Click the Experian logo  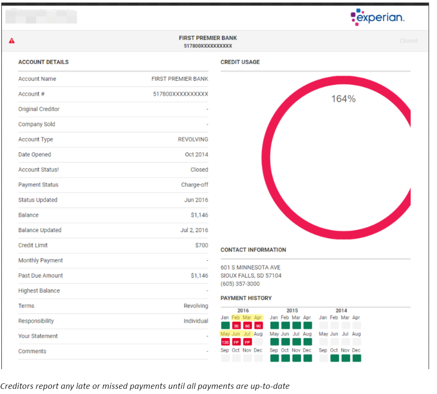click(x=377, y=17)
